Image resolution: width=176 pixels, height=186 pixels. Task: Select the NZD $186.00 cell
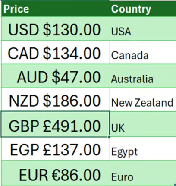[55, 100]
